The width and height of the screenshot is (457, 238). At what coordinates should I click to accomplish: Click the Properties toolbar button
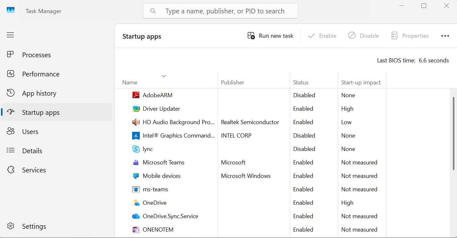click(410, 36)
